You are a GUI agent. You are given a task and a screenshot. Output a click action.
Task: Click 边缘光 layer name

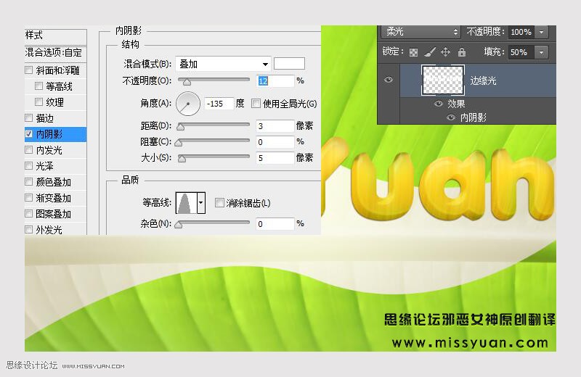(483, 80)
